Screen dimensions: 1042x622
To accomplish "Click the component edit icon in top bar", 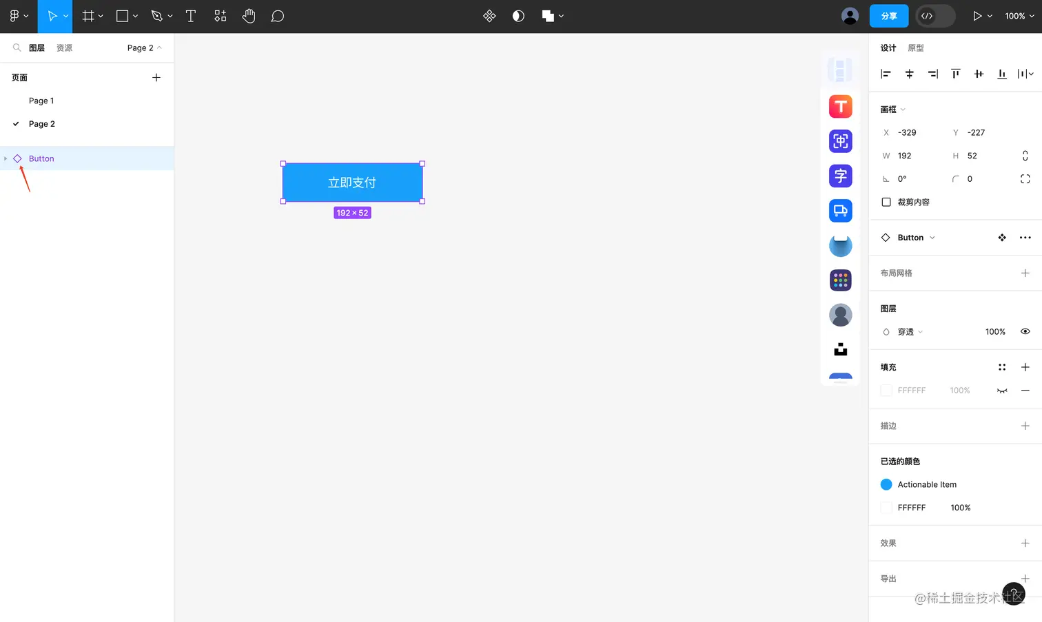I will tap(489, 16).
